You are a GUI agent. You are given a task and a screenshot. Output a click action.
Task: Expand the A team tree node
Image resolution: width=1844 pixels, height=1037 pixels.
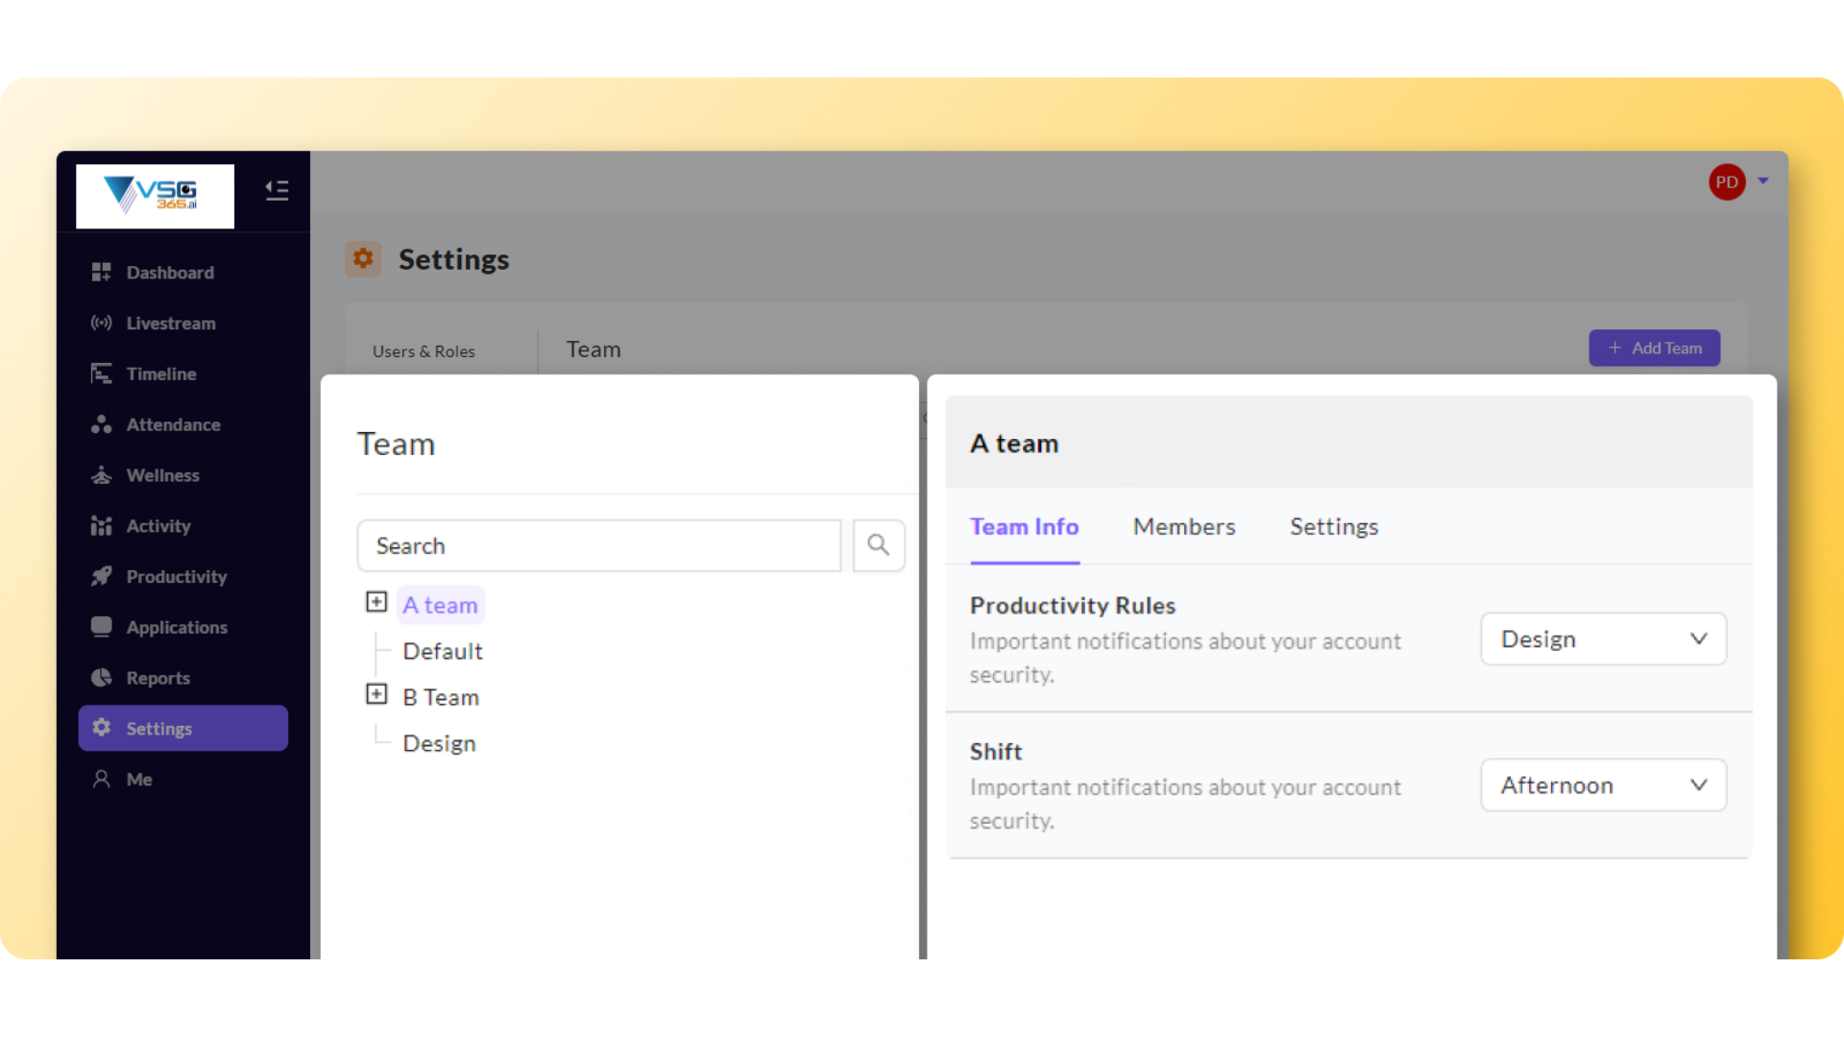pyautogui.click(x=376, y=602)
